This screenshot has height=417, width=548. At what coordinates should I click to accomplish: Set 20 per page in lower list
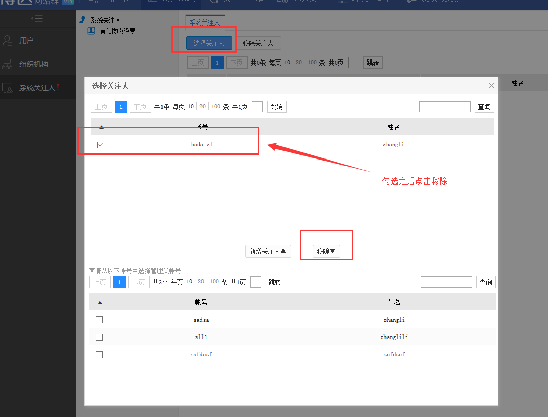click(201, 282)
